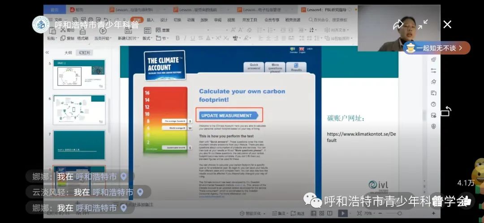Switch to the 幻灯片 slides panel view
This screenshot has height=223, width=484.
click(84, 52)
